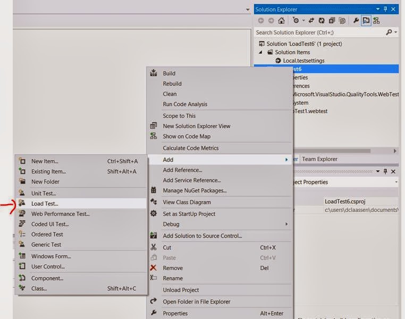
Task: Click the Pending Changes Filter clock icon
Action: (x=296, y=20)
